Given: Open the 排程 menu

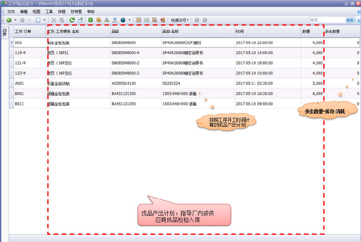Looking at the screenshot, I should point(62,12).
